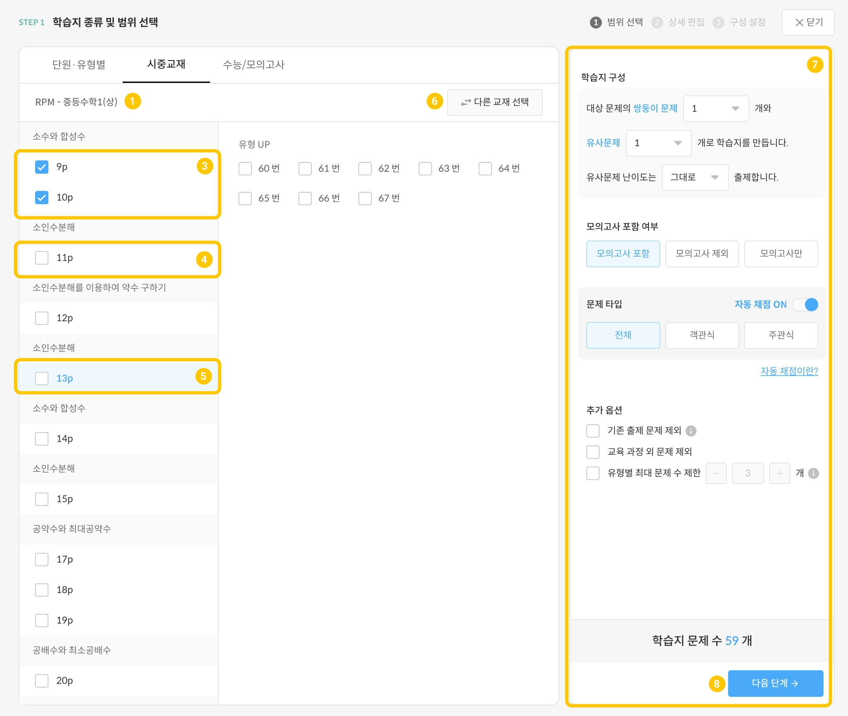Open the 쌍둥이 문제 count dropdown
The width and height of the screenshot is (848, 716).
point(715,109)
